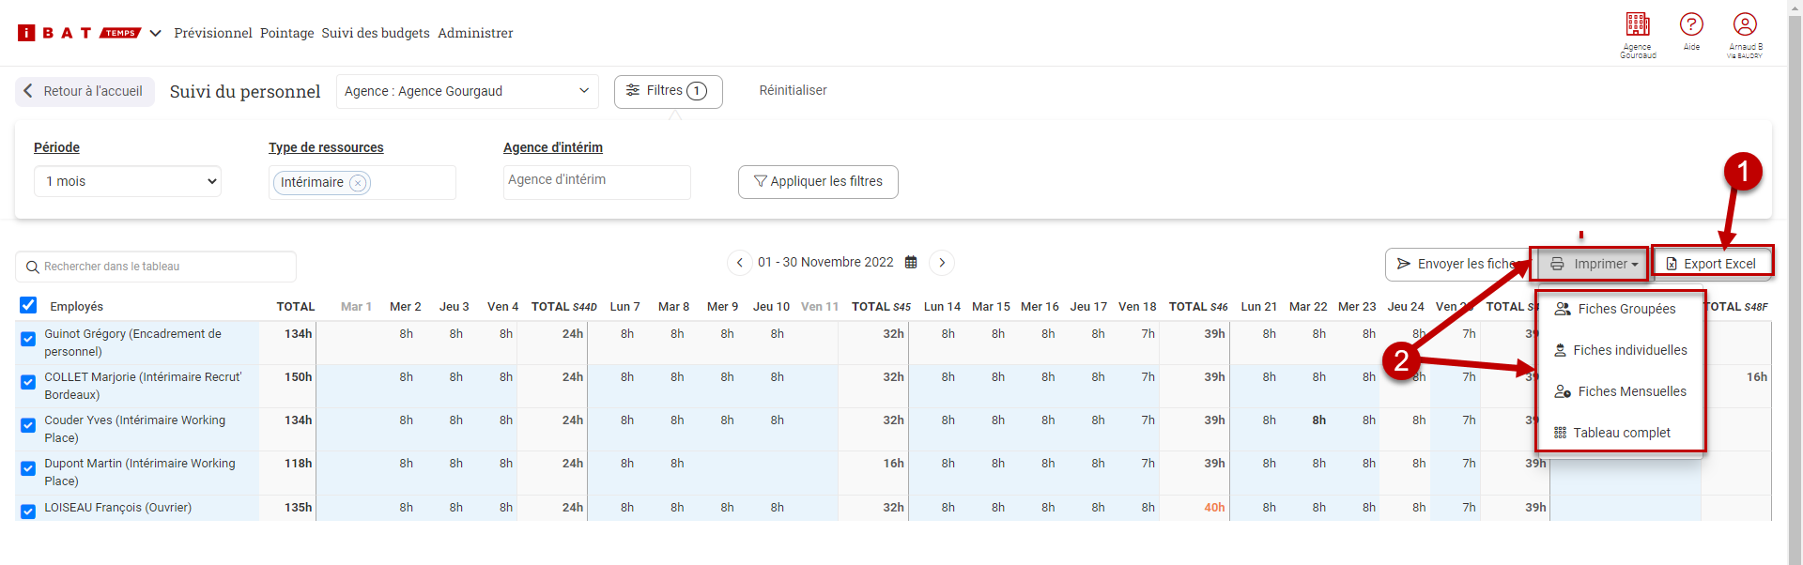Click the Réinitialiser link
Image resolution: width=1803 pixels, height=565 pixels.
coord(793,91)
